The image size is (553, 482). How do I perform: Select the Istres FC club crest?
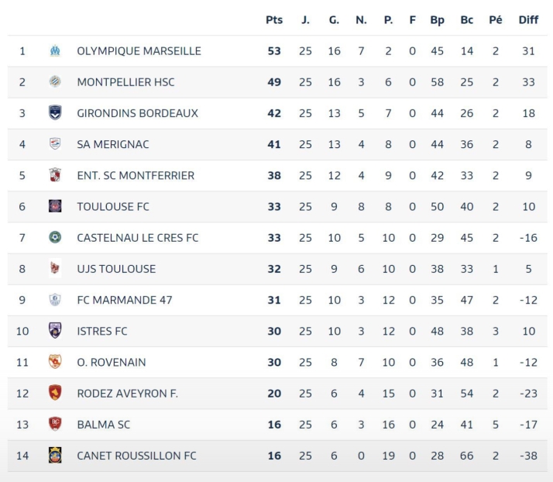click(55, 331)
